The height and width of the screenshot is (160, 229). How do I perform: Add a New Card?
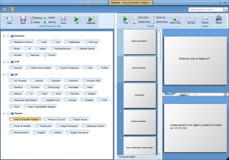(x=141, y=17)
